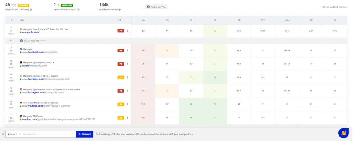354x141 pixels.
Task: Open the www.facebook.com/mangools/ link
Action: pos(39,52)
